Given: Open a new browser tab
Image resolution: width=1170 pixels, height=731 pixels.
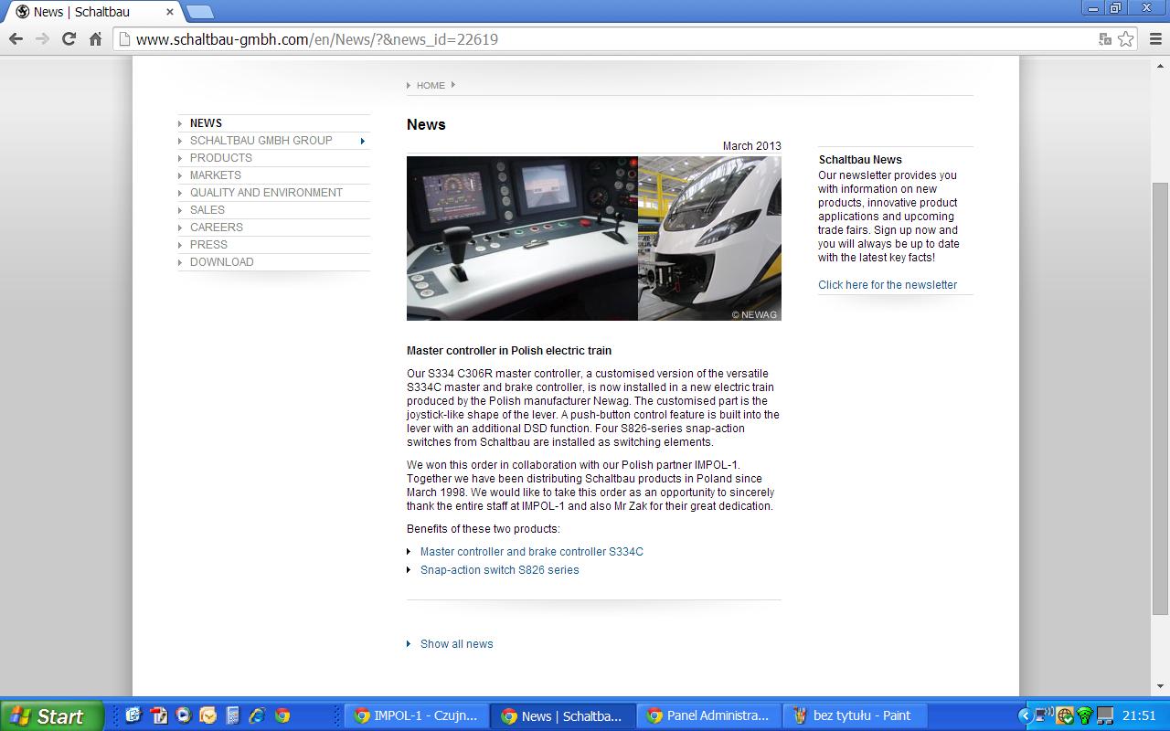Looking at the screenshot, I should [x=199, y=12].
